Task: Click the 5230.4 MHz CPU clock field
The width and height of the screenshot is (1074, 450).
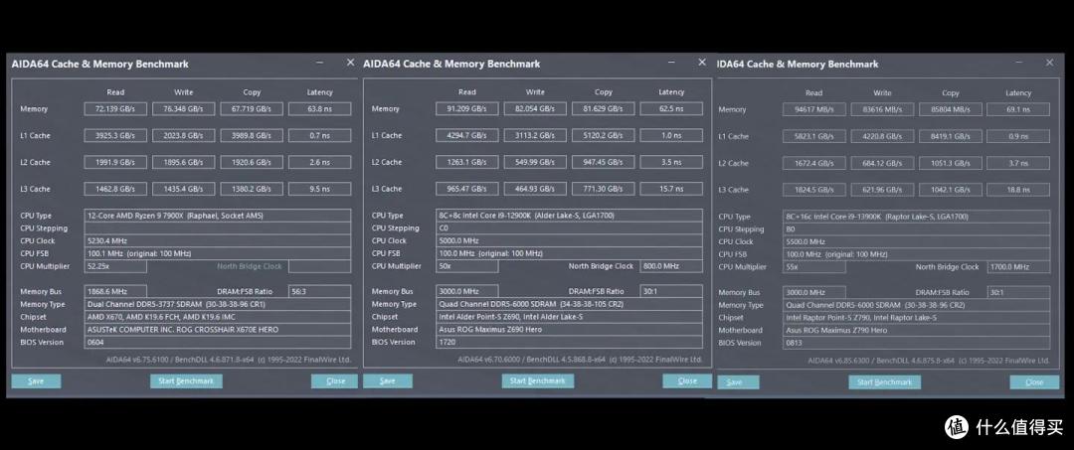Action: (x=218, y=240)
